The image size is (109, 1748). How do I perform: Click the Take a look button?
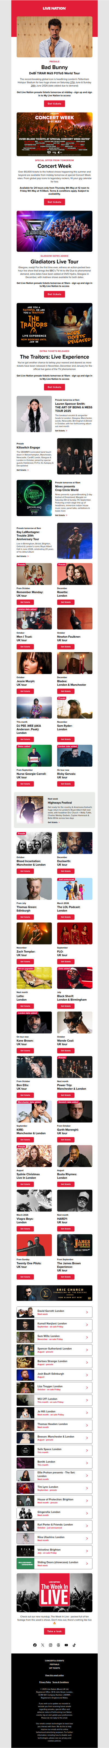(54, 1631)
